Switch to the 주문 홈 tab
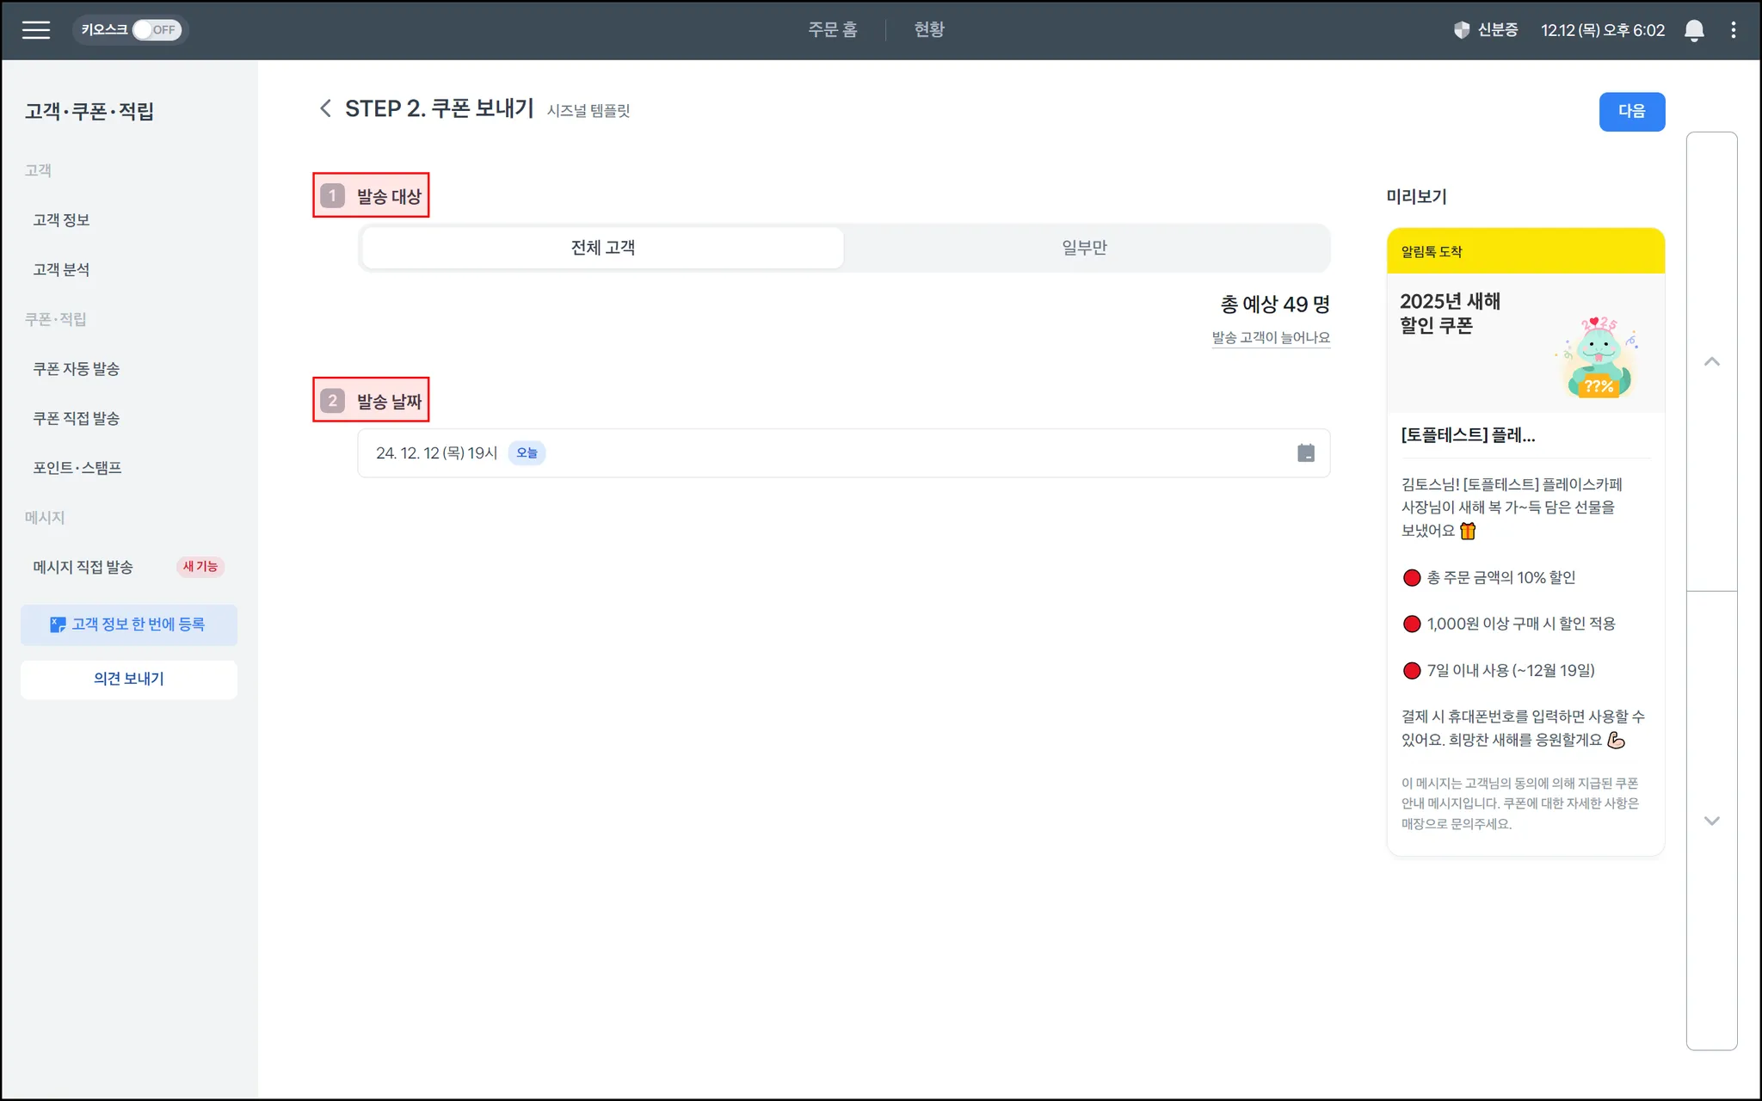 [x=832, y=30]
